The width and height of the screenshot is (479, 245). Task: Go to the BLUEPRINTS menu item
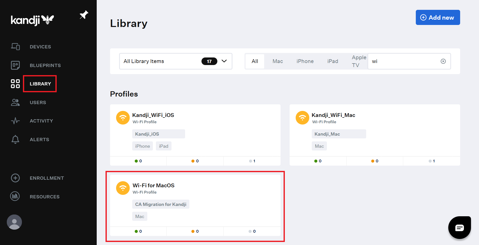tap(45, 65)
